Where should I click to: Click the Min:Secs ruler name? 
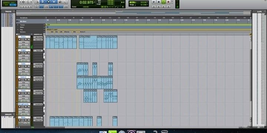[23, 21]
